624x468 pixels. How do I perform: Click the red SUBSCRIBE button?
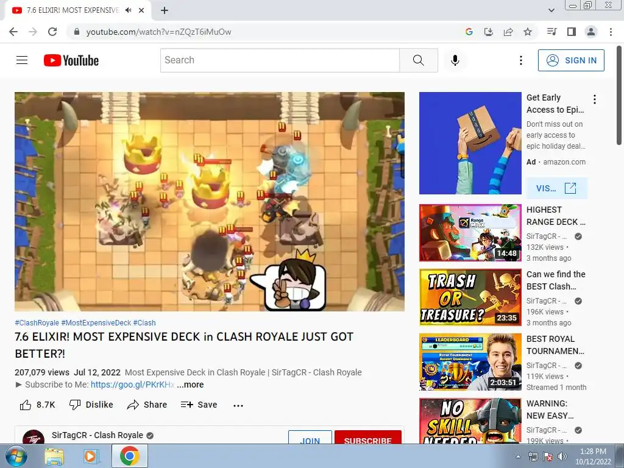click(x=367, y=438)
